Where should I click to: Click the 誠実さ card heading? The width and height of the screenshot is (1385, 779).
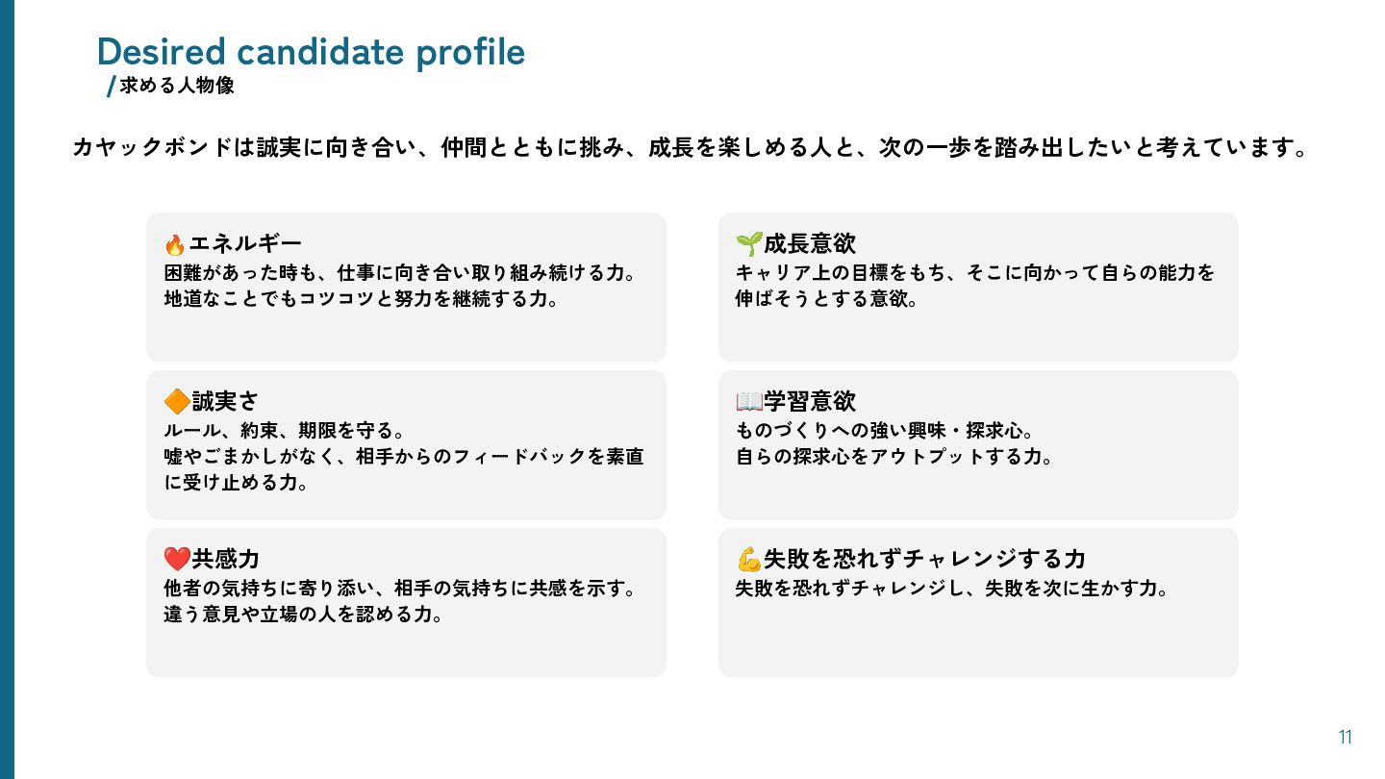[225, 401]
